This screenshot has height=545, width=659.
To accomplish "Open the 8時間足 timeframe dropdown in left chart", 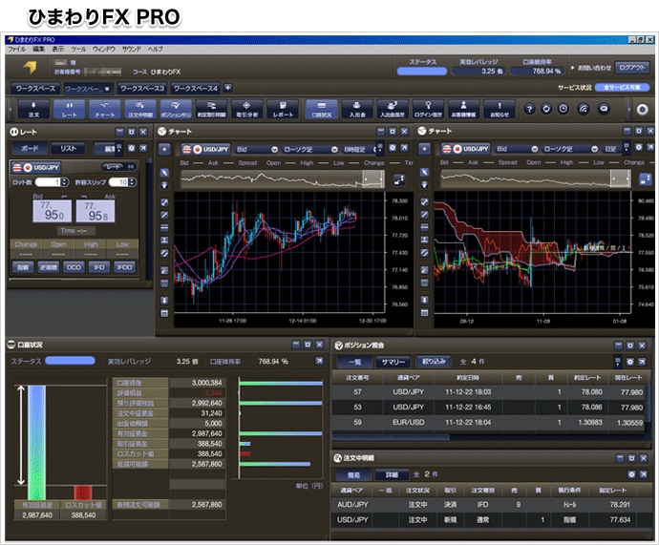I will point(358,149).
